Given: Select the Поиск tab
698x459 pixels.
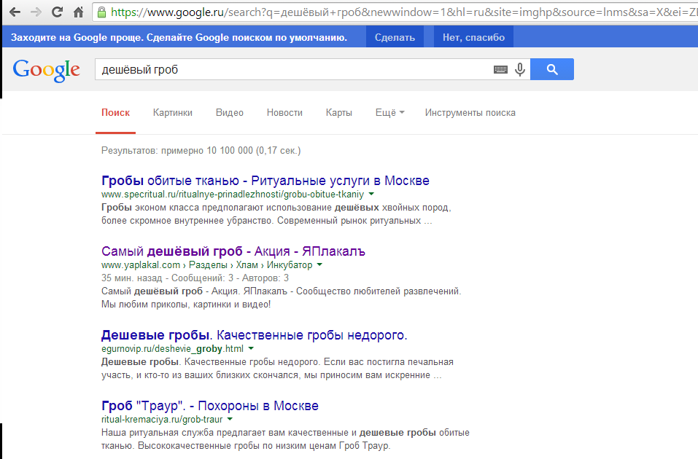Looking at the screenshot, I should [115, 113].
